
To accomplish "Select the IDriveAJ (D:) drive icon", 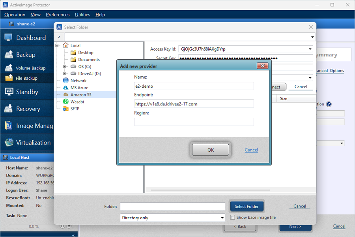I will coord(73,73).
